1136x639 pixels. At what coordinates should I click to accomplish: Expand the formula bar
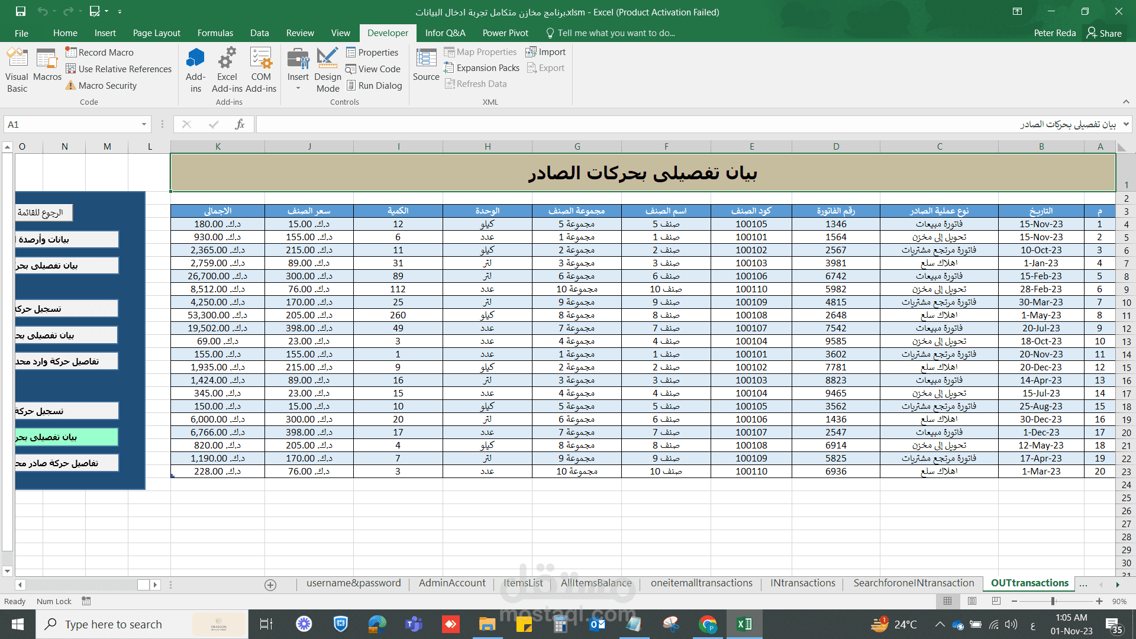point(1126,124)
